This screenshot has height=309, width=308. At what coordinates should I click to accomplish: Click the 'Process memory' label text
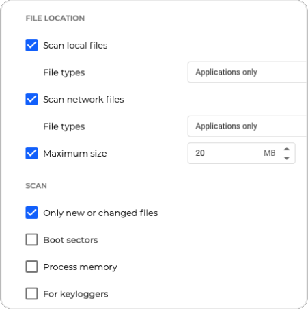tap(80, 267)
